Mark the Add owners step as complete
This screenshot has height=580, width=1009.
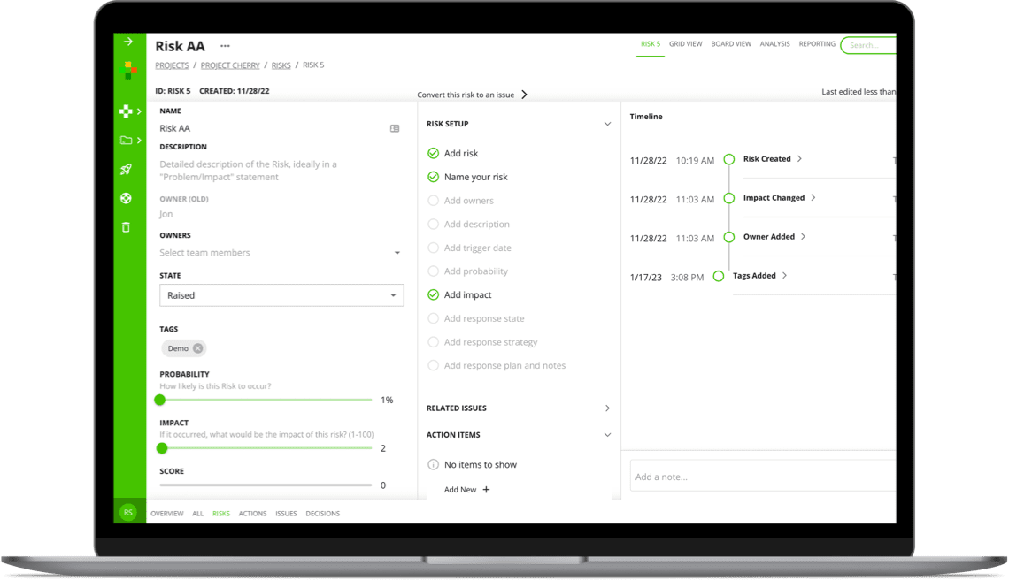(433, 201)
